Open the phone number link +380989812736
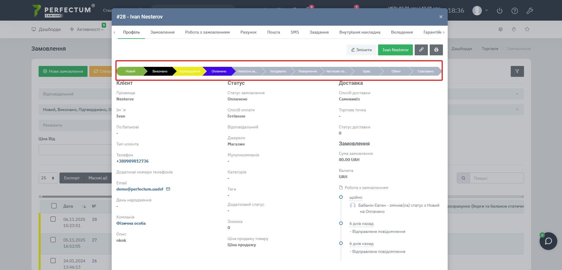The height and width of the screenshot is (270, 562). click(x=132, y=161)
